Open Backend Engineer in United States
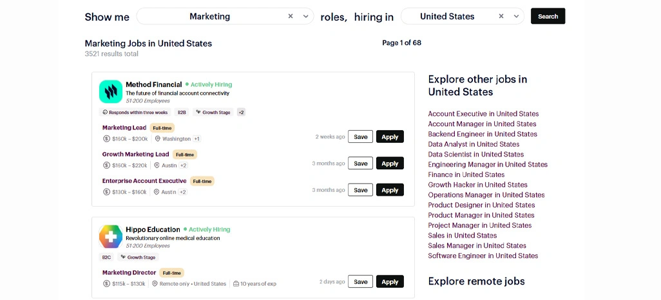Image resolution: width=661 pixels, height=300 pixels. [x=483, y=134]
